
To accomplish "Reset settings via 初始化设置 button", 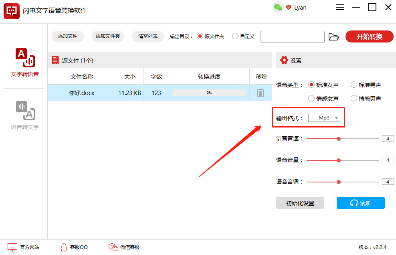I will point(300,203).
